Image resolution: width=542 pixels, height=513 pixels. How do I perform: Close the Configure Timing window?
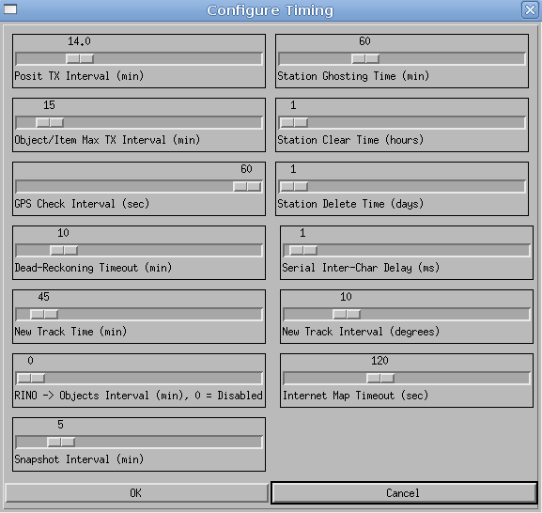point(530,10)
